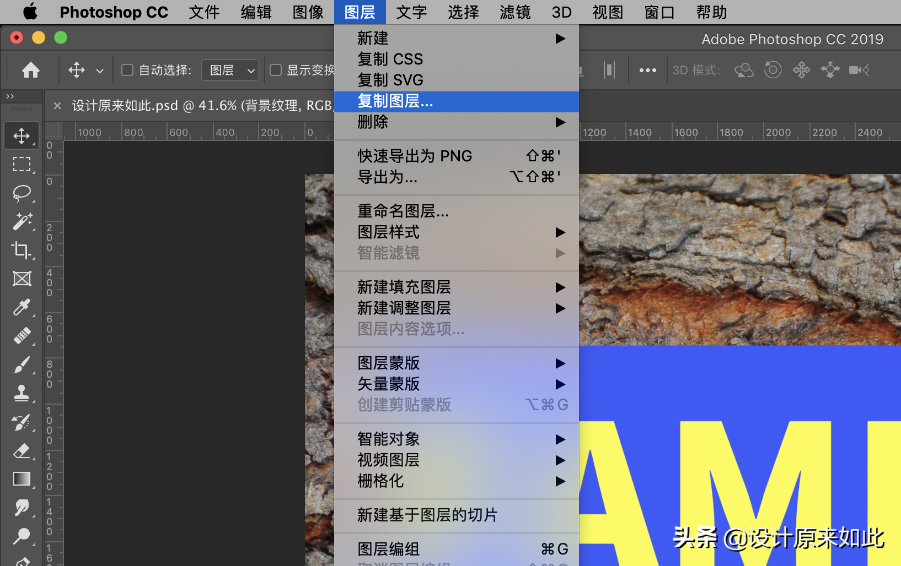Click the 3D camera scale icon
Image resolution: width=901 pixels, height=566 pixels.
(x=859, y=70)
